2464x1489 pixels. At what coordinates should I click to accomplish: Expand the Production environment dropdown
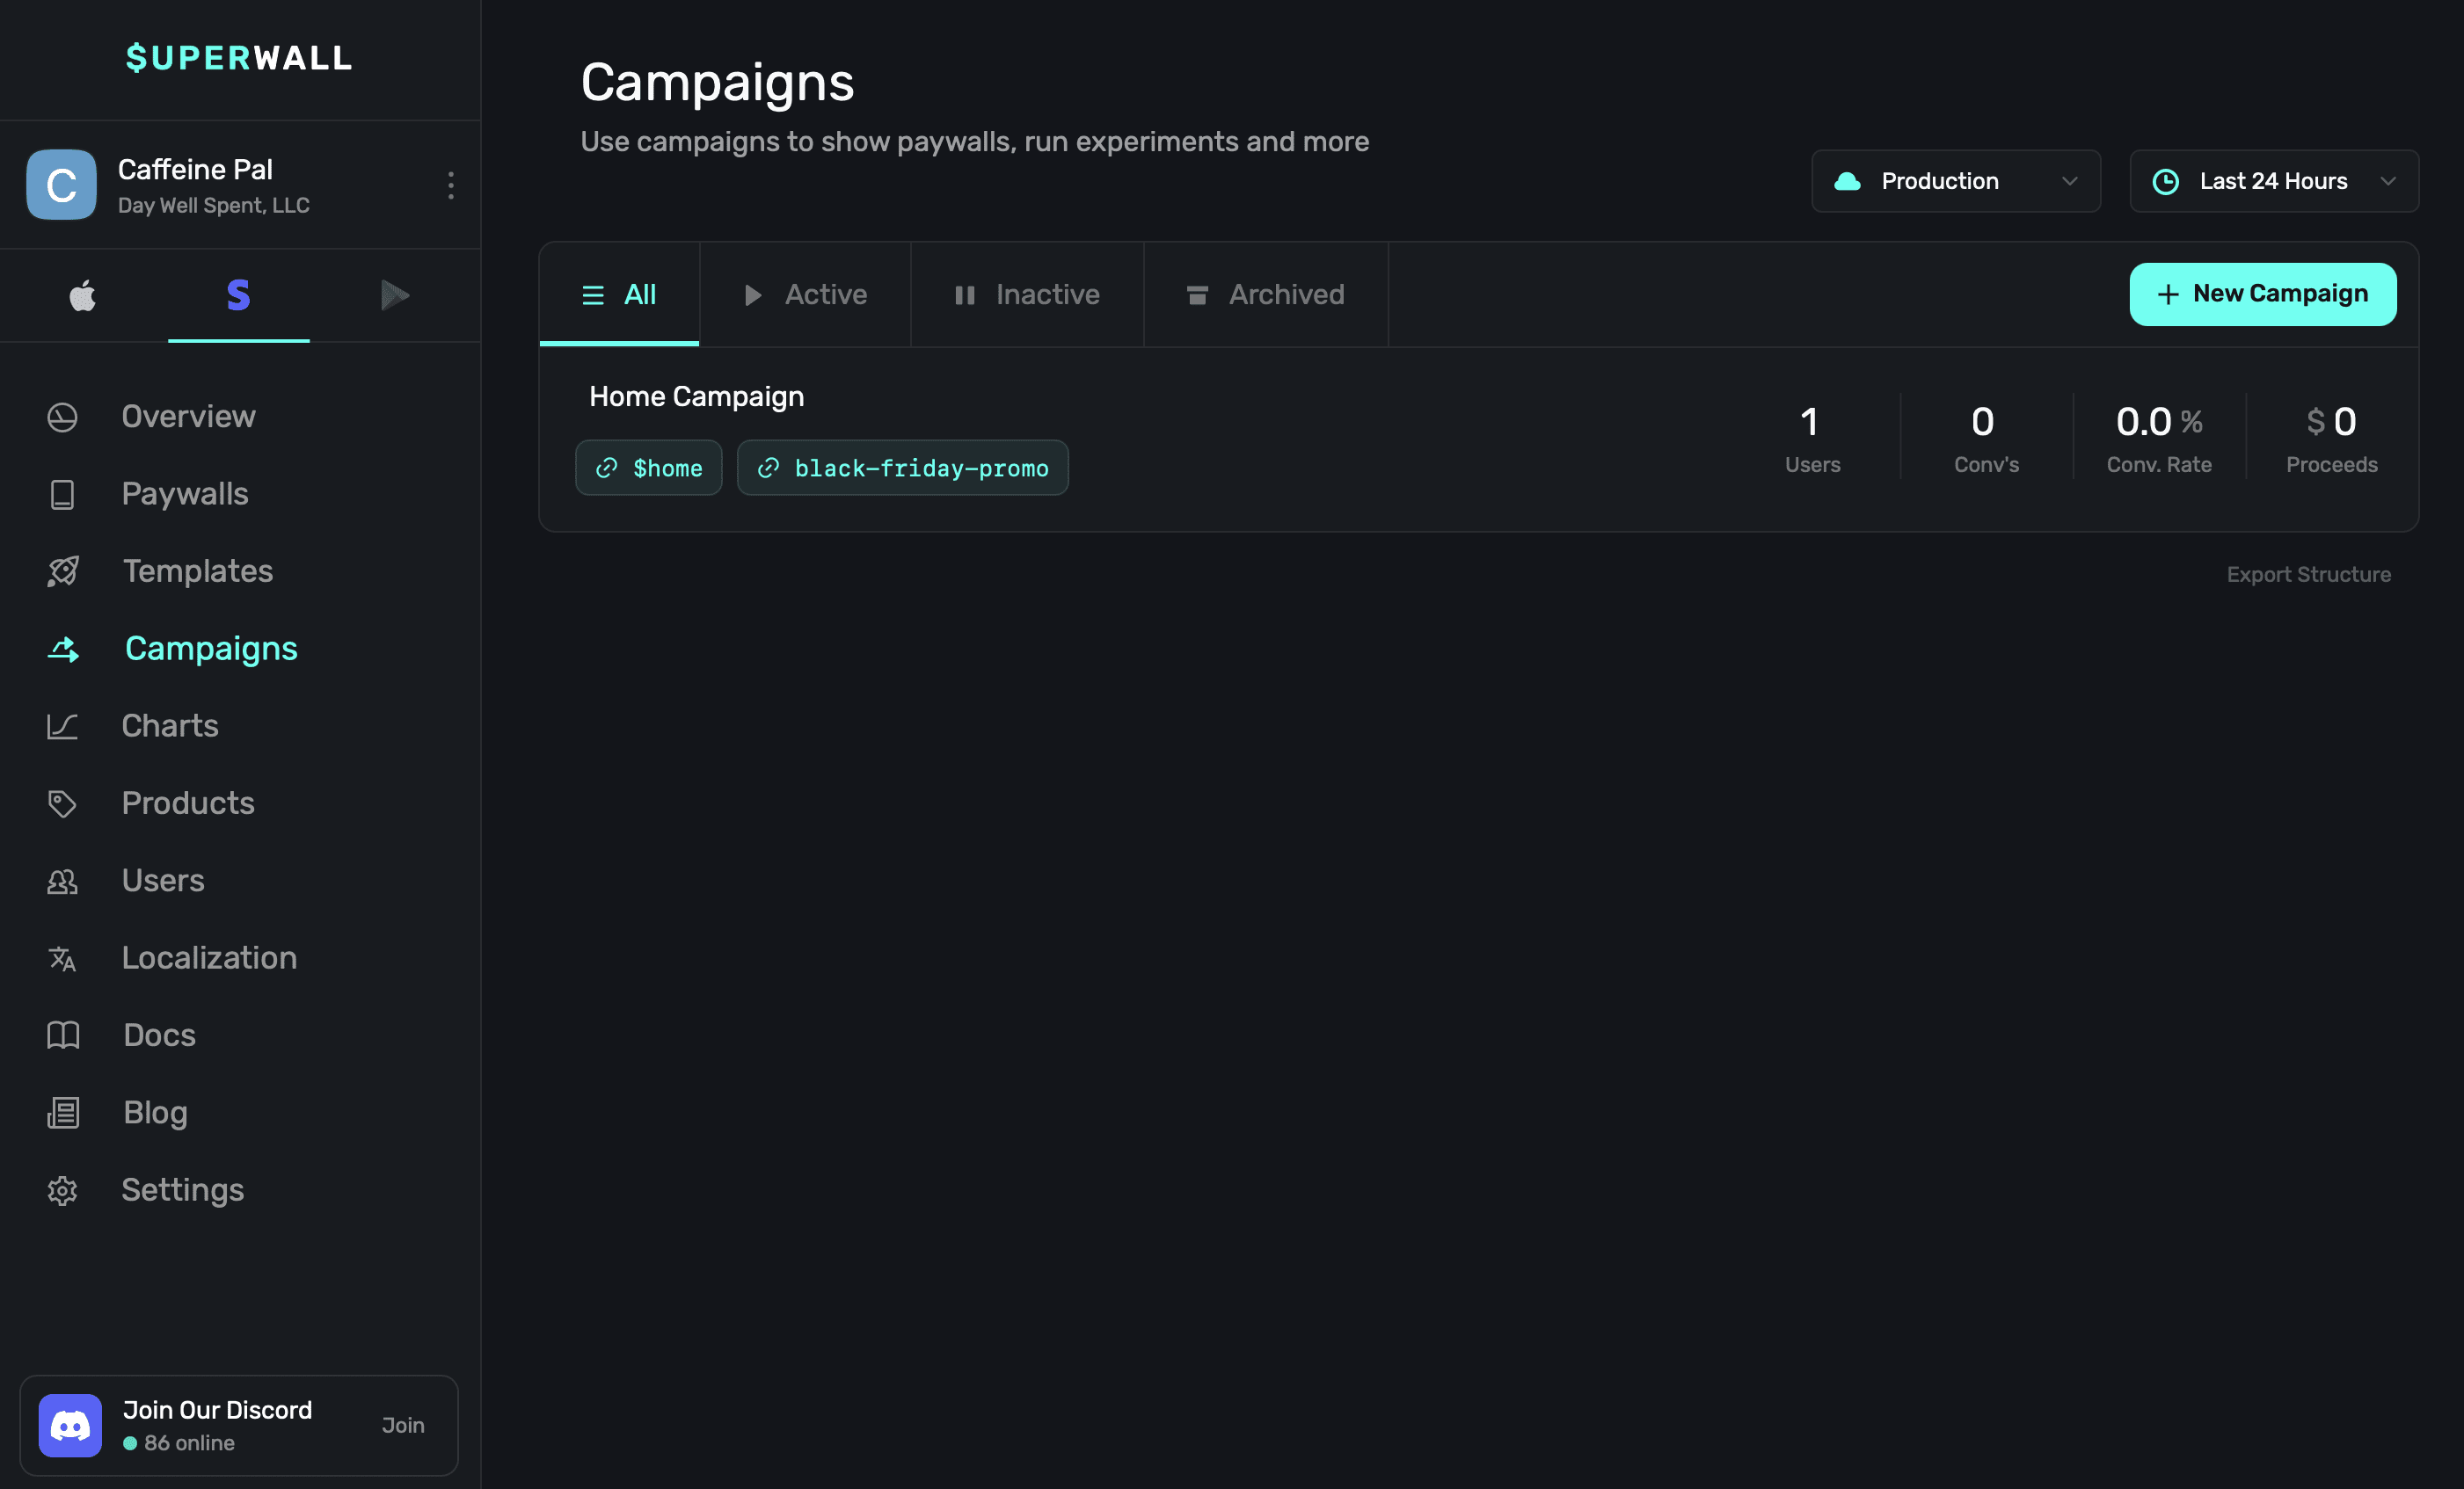(1955, 181)
